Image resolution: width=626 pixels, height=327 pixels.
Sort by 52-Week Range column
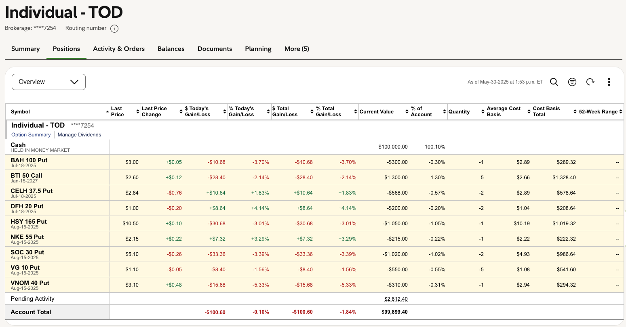click(x=621, y=111)
